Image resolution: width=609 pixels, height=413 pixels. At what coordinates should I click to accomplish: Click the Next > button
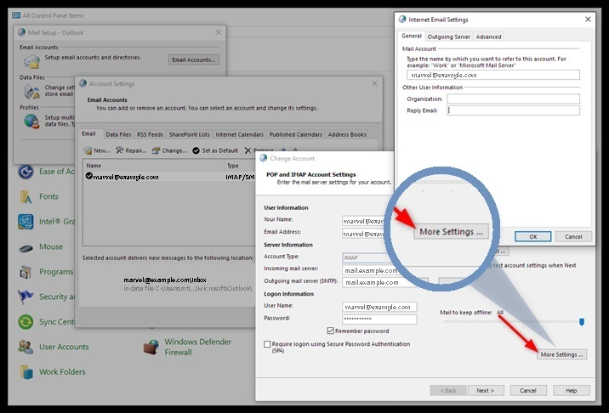(486, 391)
